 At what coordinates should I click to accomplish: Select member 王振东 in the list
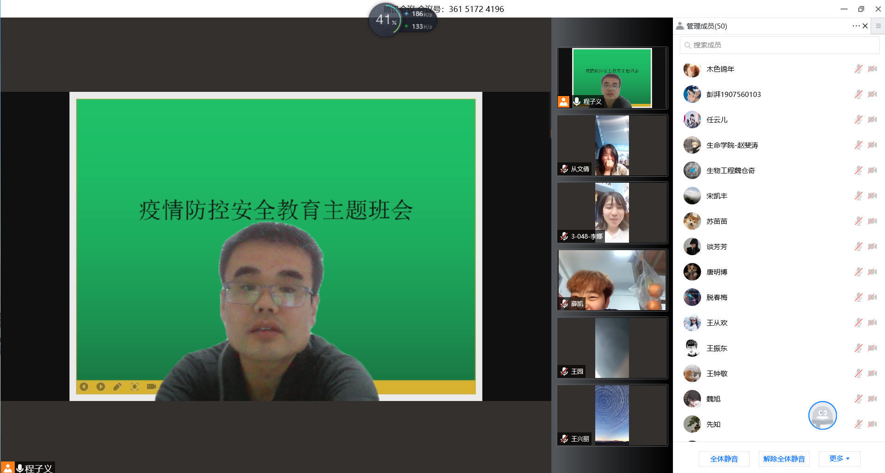click(717, 348)
